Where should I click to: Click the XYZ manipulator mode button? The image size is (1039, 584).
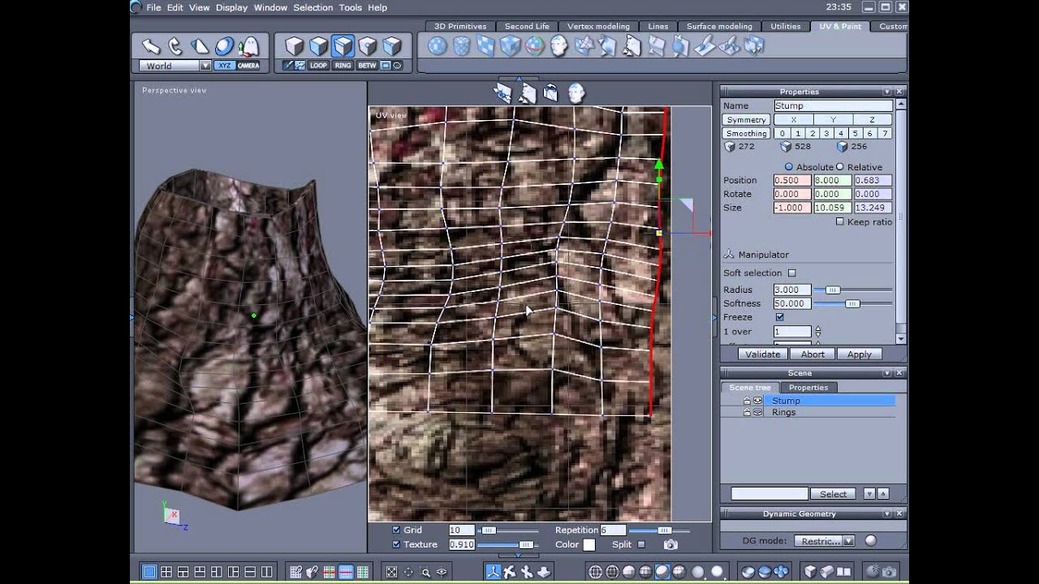[224, 66]
